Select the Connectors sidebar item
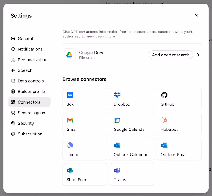Image resolution: width=212 pixels, height=196 pixels. tap(29, 102)
